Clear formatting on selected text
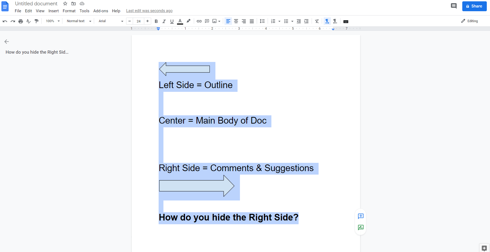This screenshot has width=490, height=252. 317,21
